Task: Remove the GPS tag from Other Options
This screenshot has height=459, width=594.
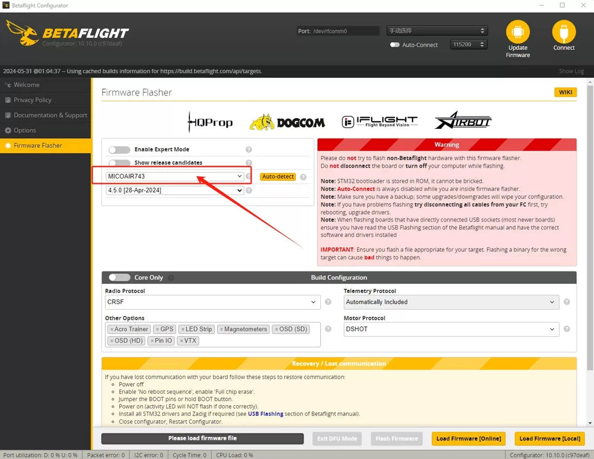Action: tap(157, 329)
